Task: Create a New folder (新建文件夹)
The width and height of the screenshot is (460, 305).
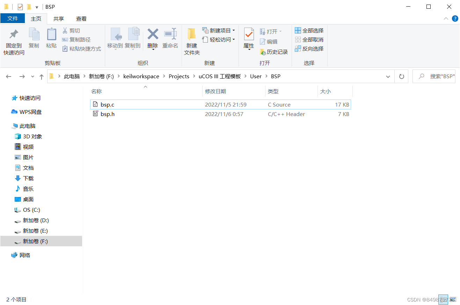Action: [192, 42]
